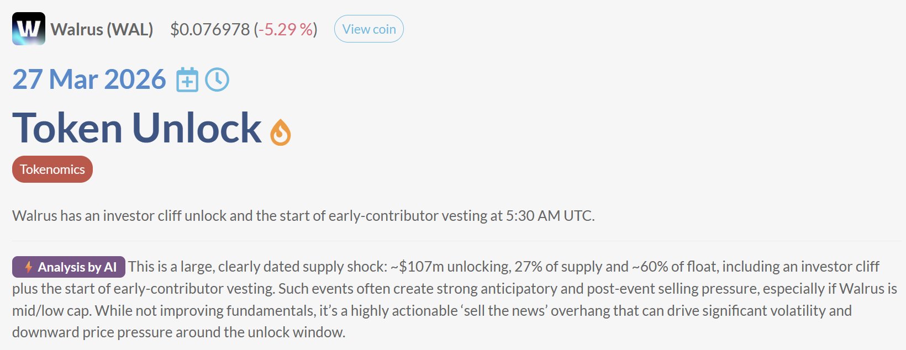Open the Walrus (WAL) coin name

102,29
